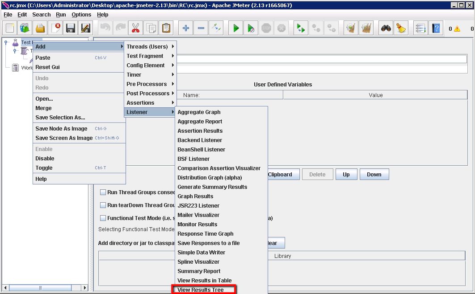The image size is (475, 294).
Task: Check Run tearDown Thread Groups option
Action: [x=103, y=205]
